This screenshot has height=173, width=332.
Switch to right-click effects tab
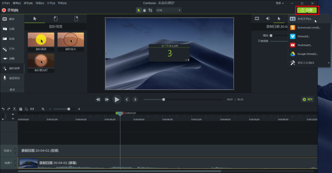76,19
